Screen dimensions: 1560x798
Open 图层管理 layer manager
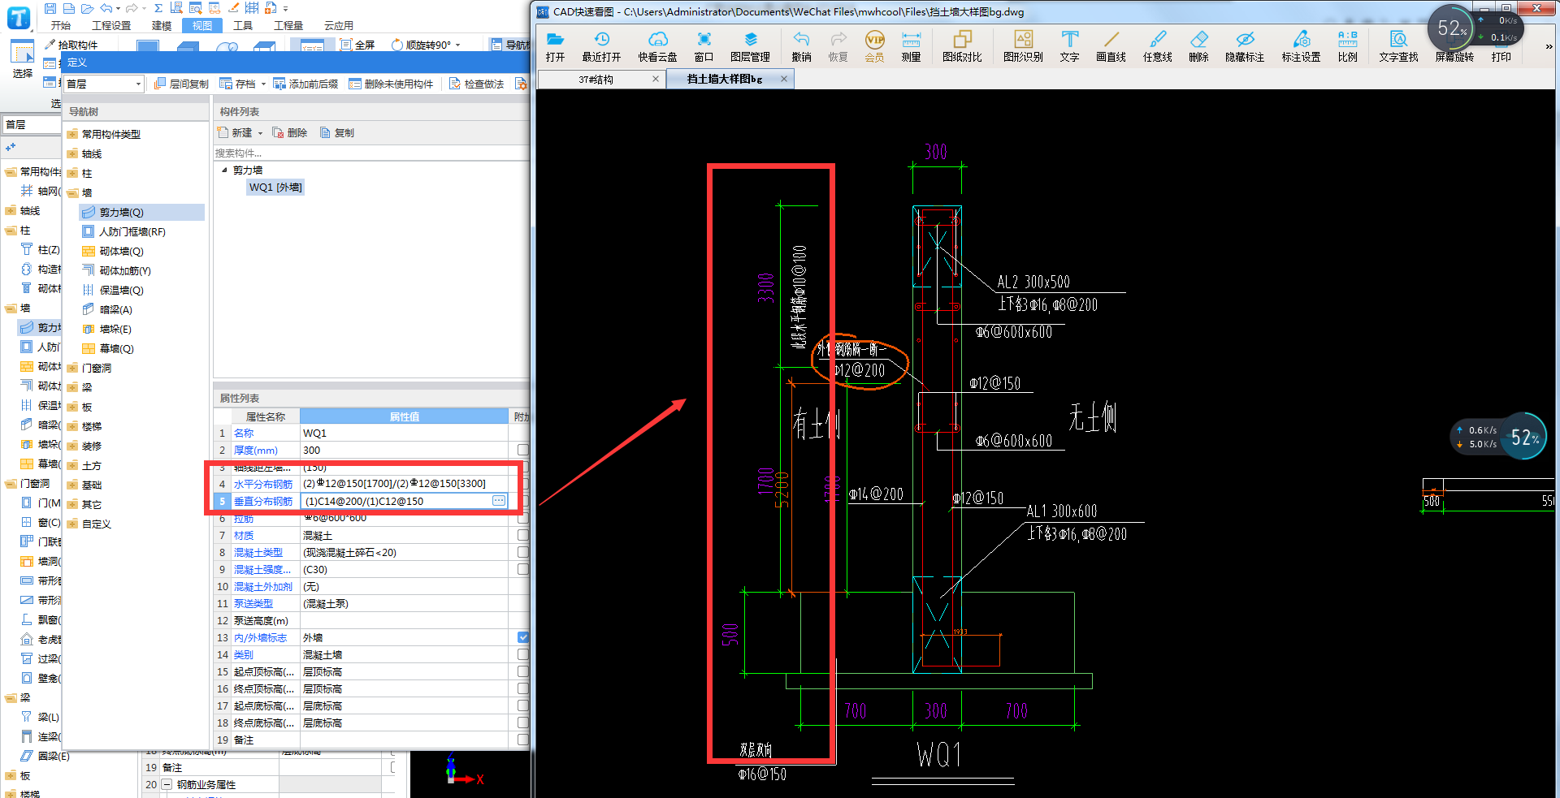(x=750, y=46)
